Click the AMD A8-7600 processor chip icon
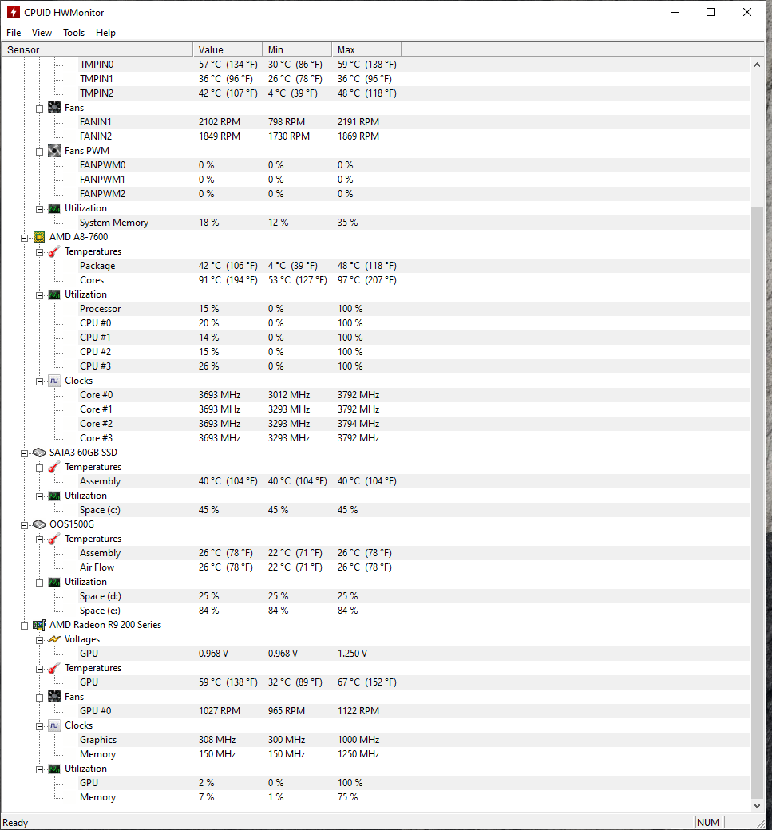Image resolution: width=772 pixels, height=830 pixels. (39, 237)
